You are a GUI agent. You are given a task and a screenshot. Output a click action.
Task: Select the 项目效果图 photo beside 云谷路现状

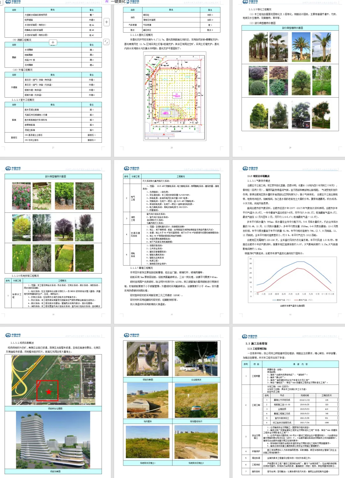click(148, 358)
